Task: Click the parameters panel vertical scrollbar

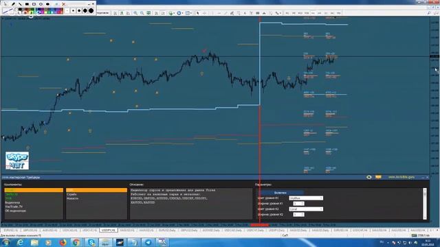Action: (425, 204)
